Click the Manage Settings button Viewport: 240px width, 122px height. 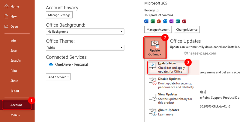pyautogui.click(x=59, y=15)
